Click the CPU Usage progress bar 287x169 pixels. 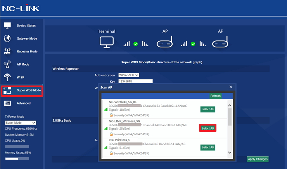click(17, 146)
